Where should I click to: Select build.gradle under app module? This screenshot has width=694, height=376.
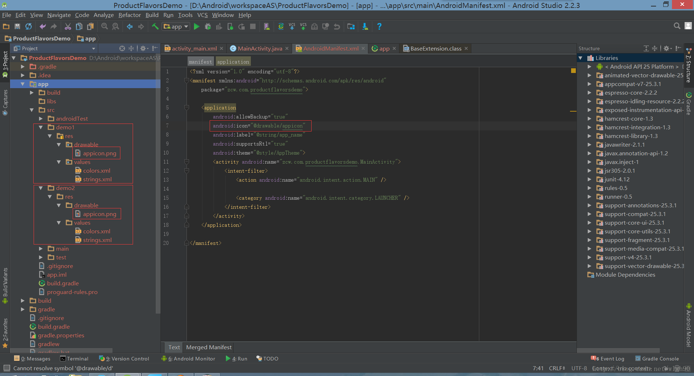pyautogui.click(x=63, y=283)
